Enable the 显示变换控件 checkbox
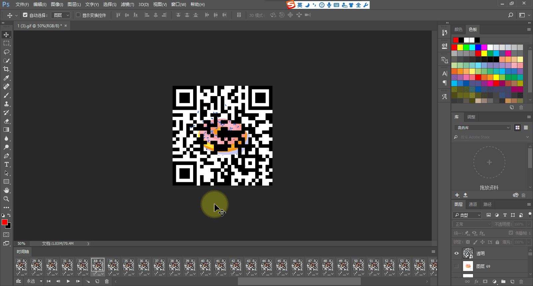533x286 pixels. coord(78,15)
